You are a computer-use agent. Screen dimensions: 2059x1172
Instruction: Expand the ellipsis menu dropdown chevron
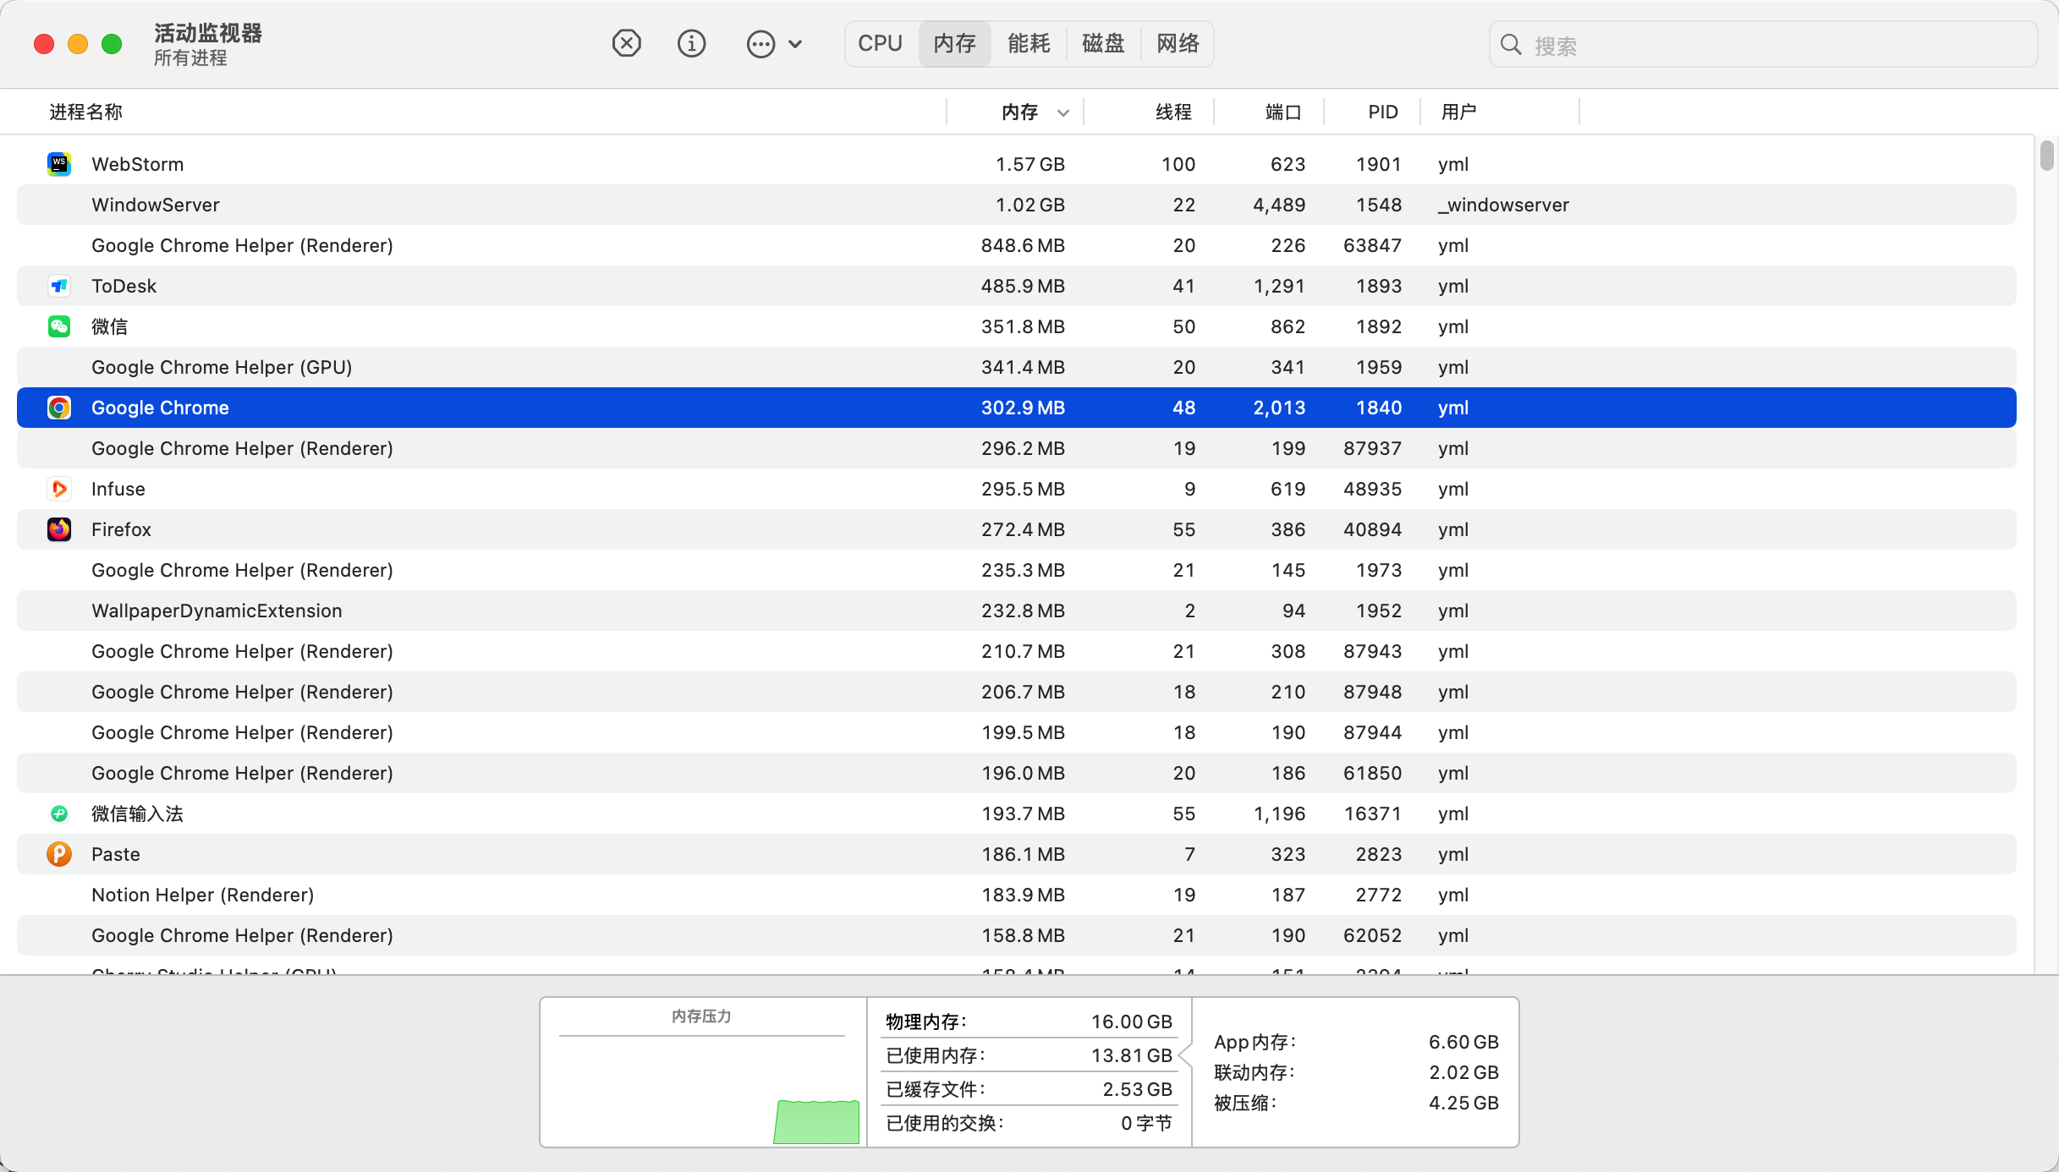click(x=795, y=44)
